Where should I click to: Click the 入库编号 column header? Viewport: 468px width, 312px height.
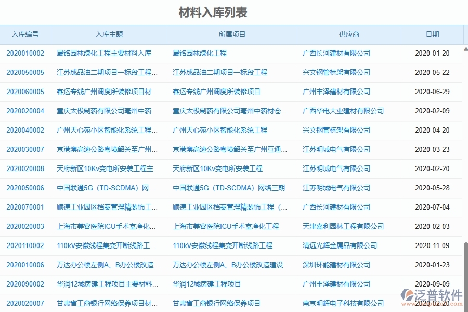coord(25,35)
